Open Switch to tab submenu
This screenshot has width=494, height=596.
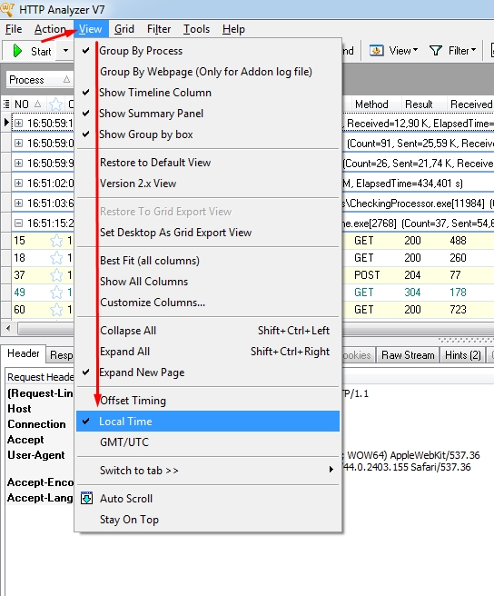point(208,471)
